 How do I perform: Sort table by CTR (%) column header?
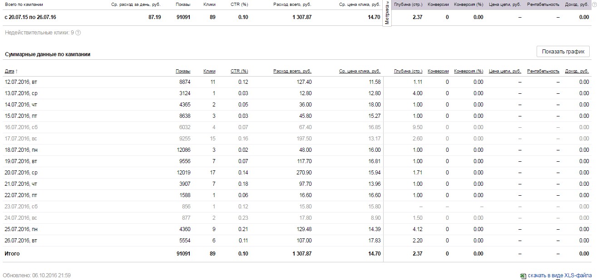(239, 71)
